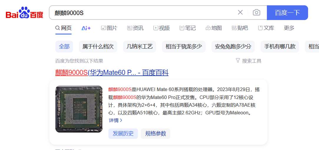Click the magnifier icon in 网页 tab
The height and width of the screenshot is (150, 319).
[57, 28]
